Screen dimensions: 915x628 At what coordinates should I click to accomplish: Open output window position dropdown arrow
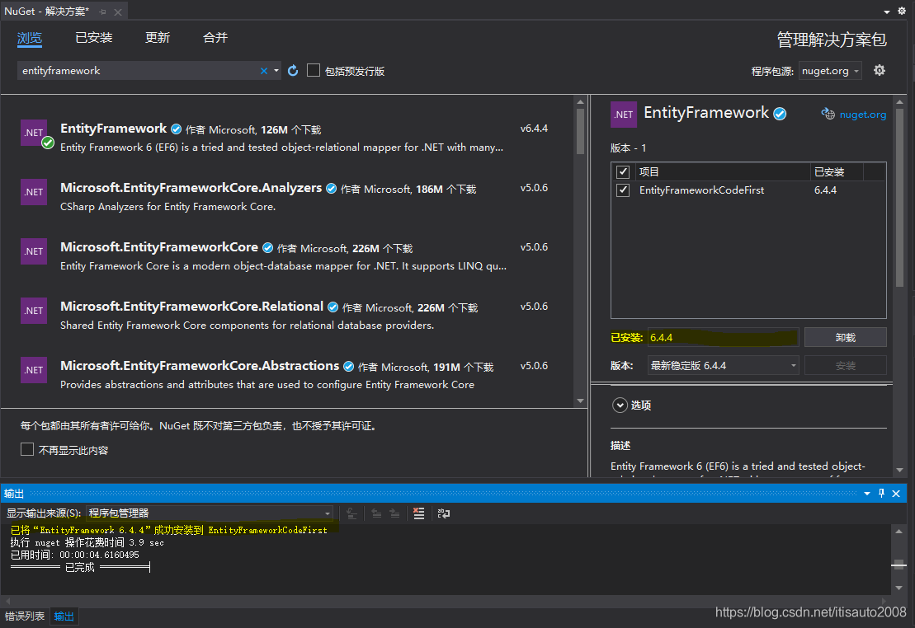867,494
